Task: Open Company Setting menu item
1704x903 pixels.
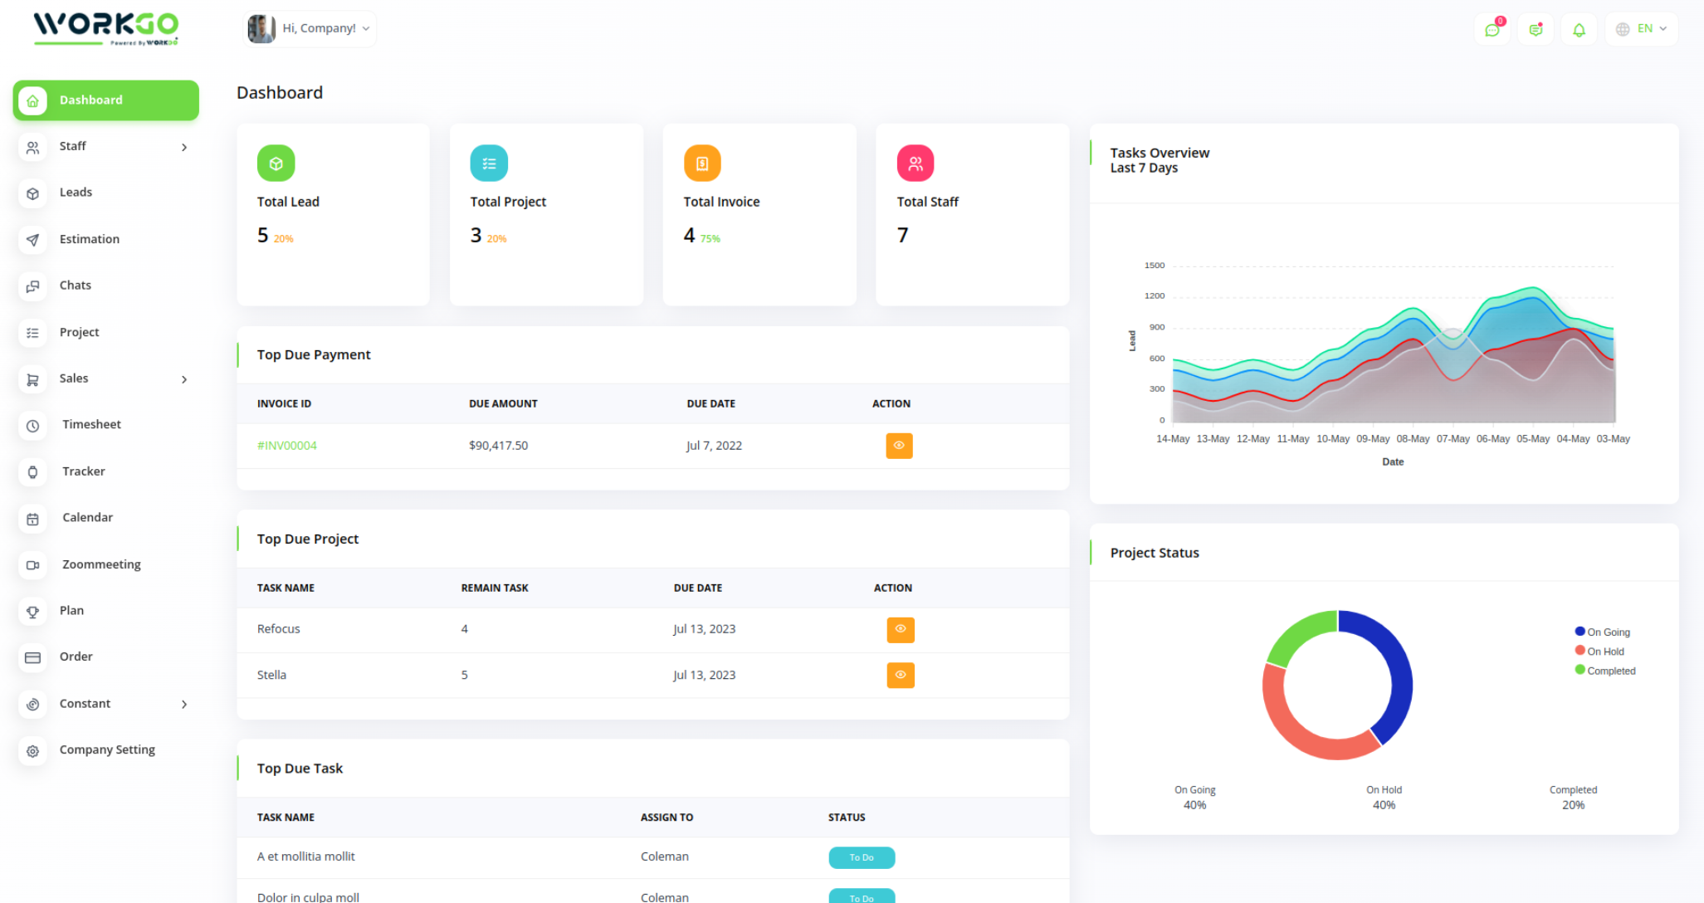Action: (107, 749)
